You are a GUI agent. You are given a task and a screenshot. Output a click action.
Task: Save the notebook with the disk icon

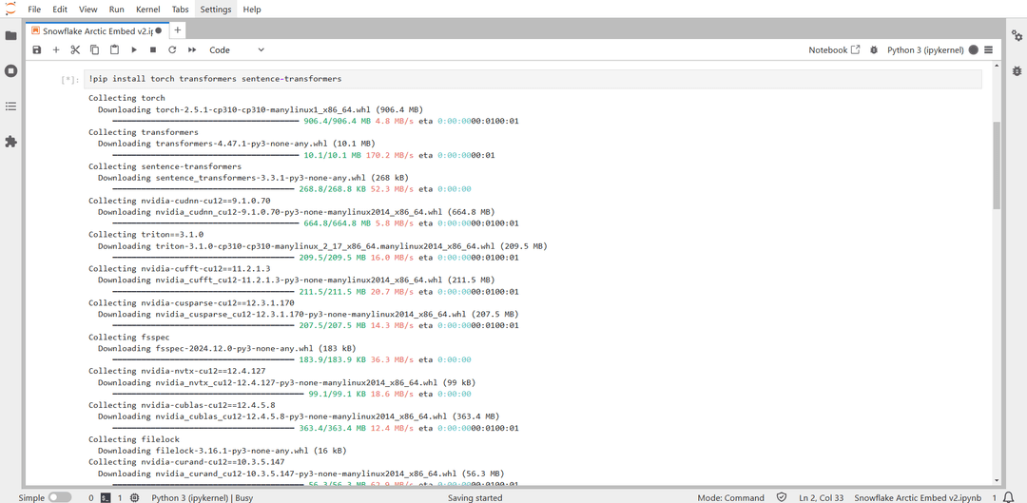37,49
